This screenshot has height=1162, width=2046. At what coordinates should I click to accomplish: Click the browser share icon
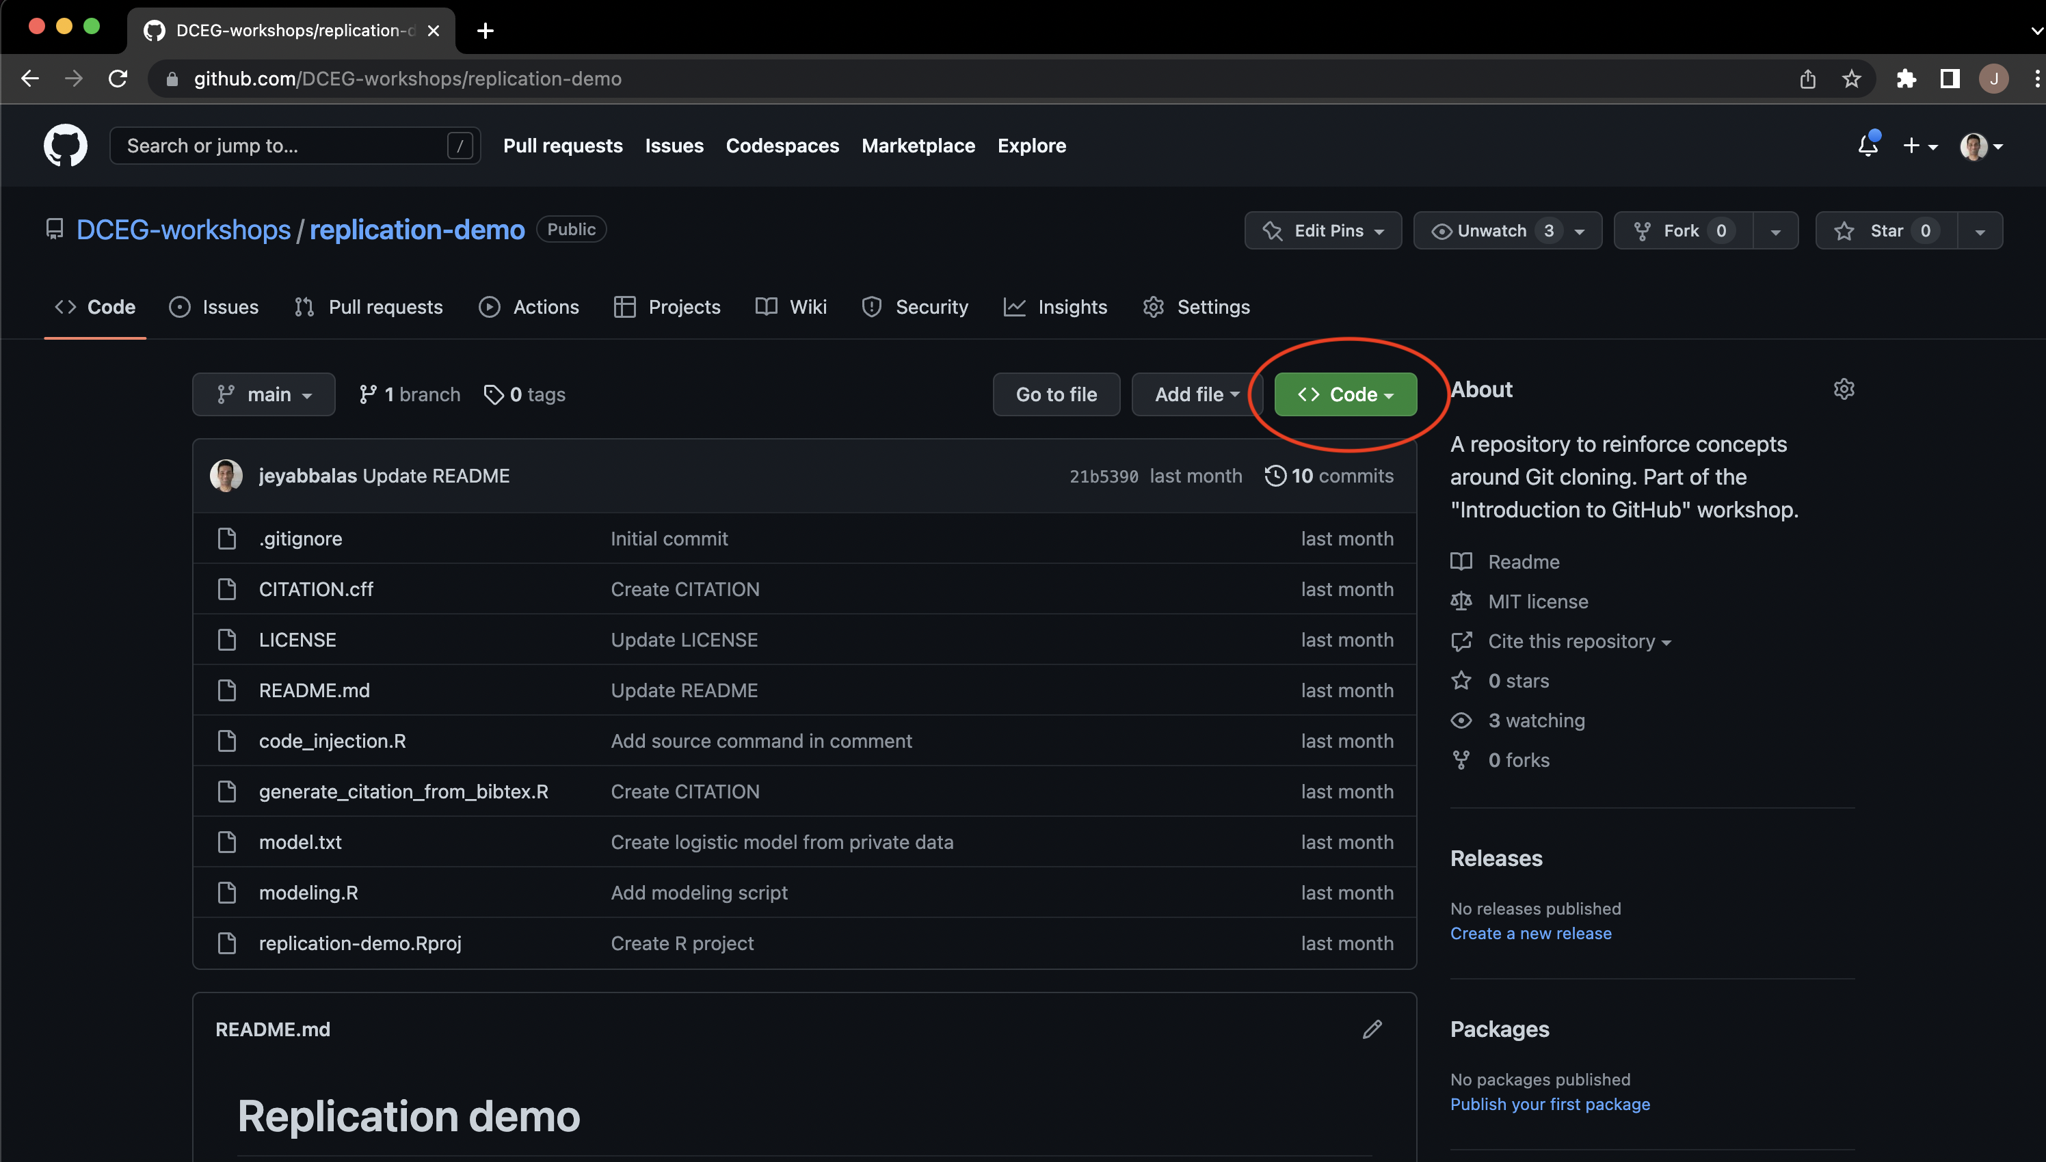1807,78
